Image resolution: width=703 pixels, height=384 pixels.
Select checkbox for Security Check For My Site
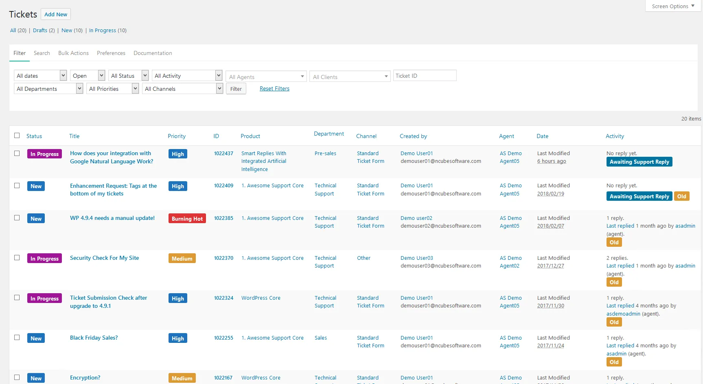point(17,258)
